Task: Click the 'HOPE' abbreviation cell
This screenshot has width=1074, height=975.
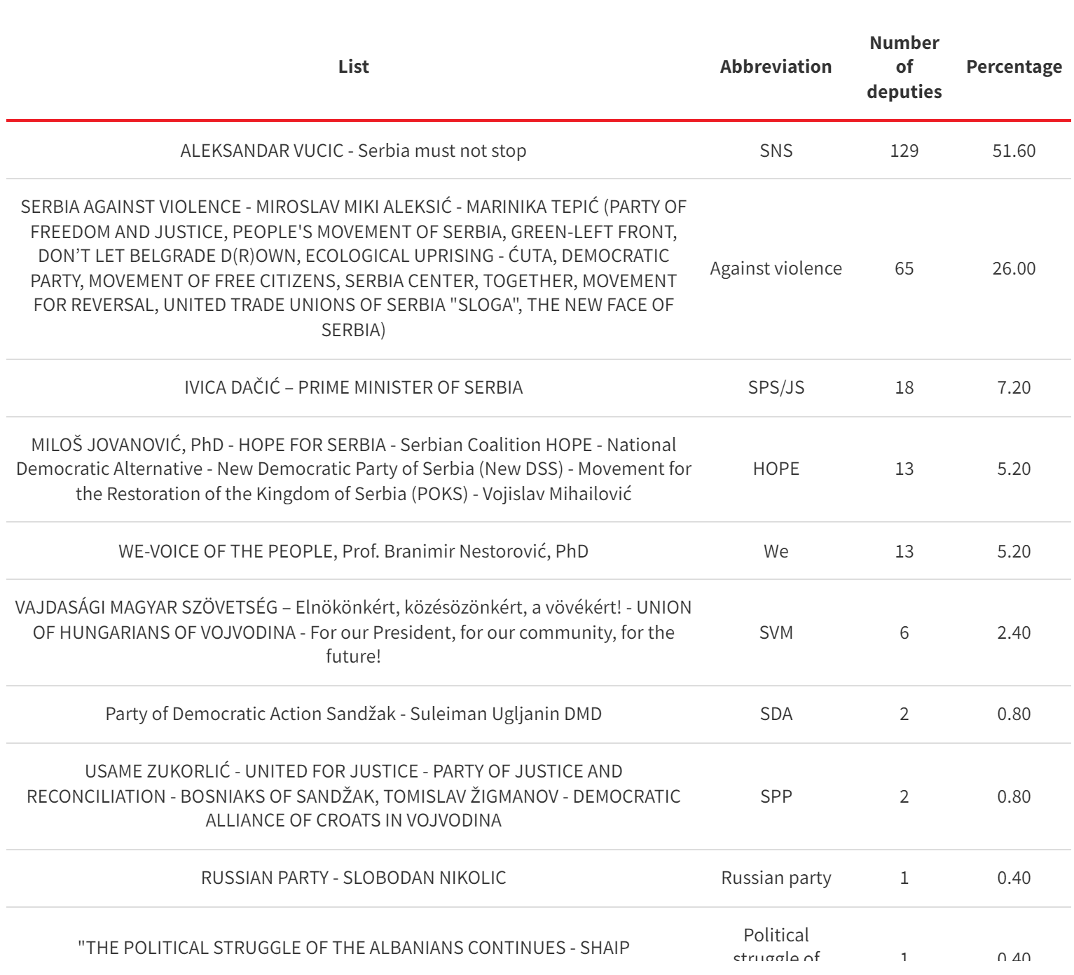Action: coord(776,469)
